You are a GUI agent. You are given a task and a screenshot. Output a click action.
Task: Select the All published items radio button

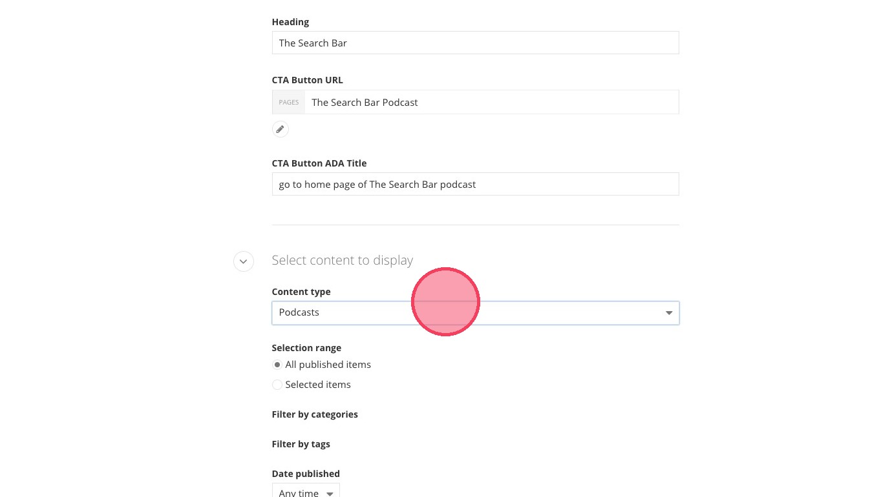pos(277,365)
